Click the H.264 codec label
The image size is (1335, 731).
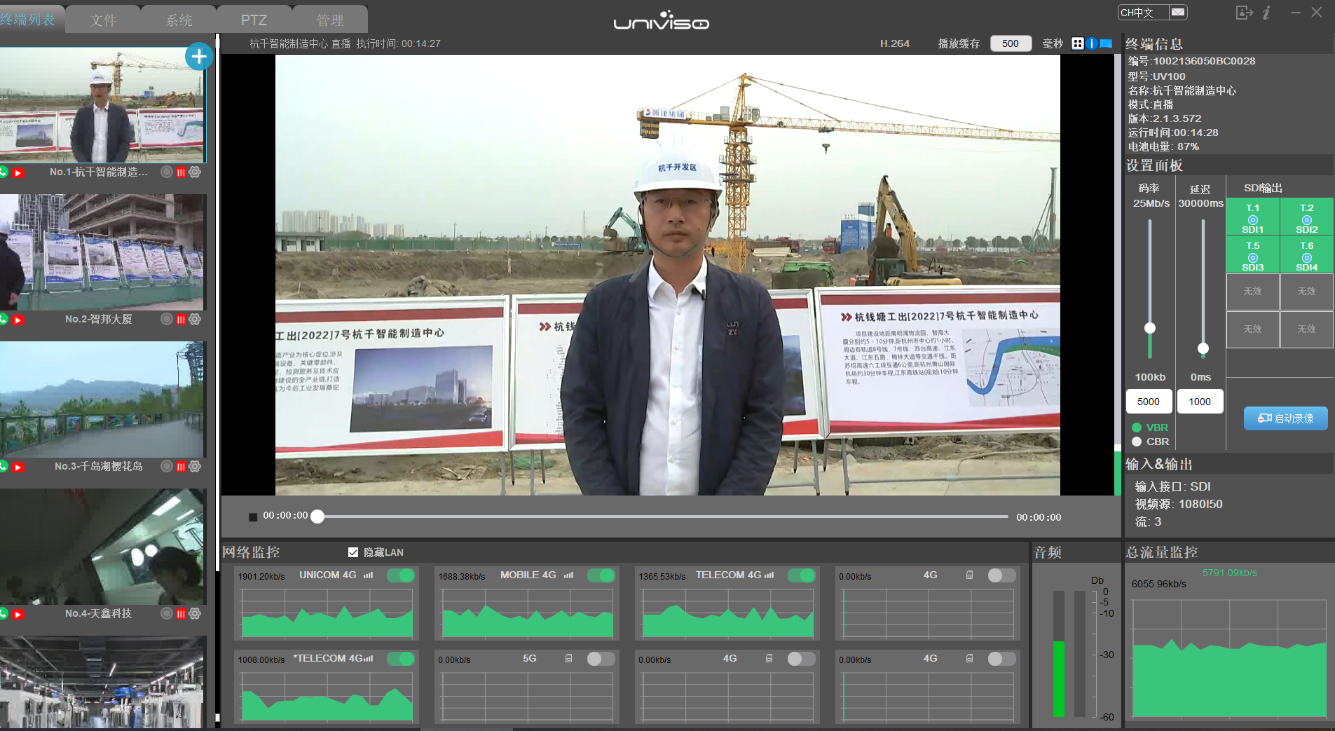click(895, 43)
